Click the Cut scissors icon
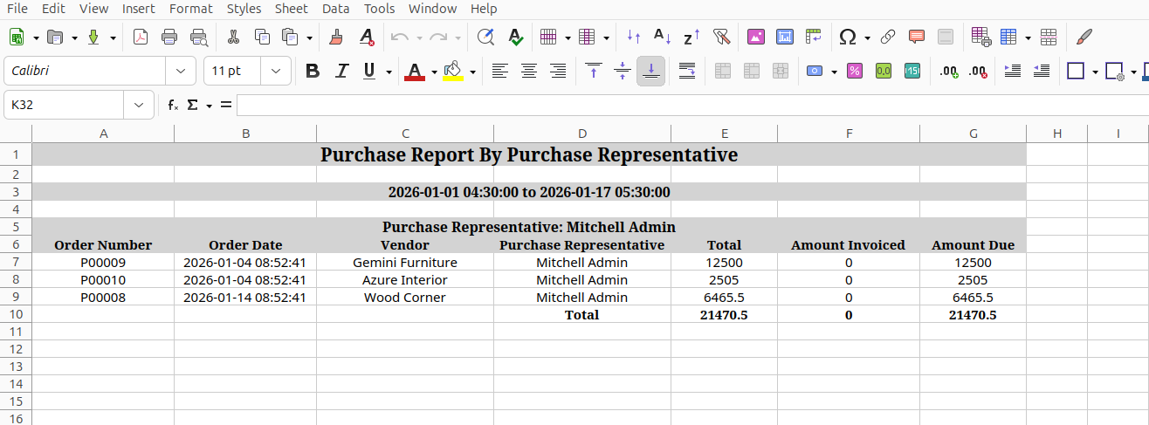 click(233, 38)
